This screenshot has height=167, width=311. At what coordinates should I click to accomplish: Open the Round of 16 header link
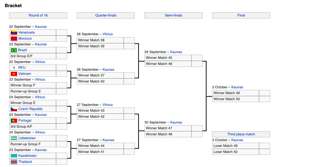38,15
